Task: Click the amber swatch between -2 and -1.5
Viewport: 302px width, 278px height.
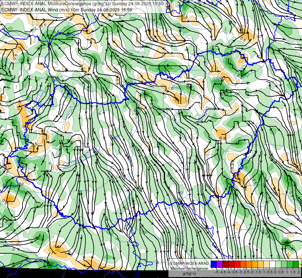Action: 255,264
